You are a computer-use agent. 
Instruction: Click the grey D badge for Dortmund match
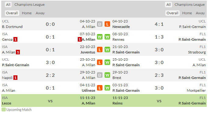[100, 24]
